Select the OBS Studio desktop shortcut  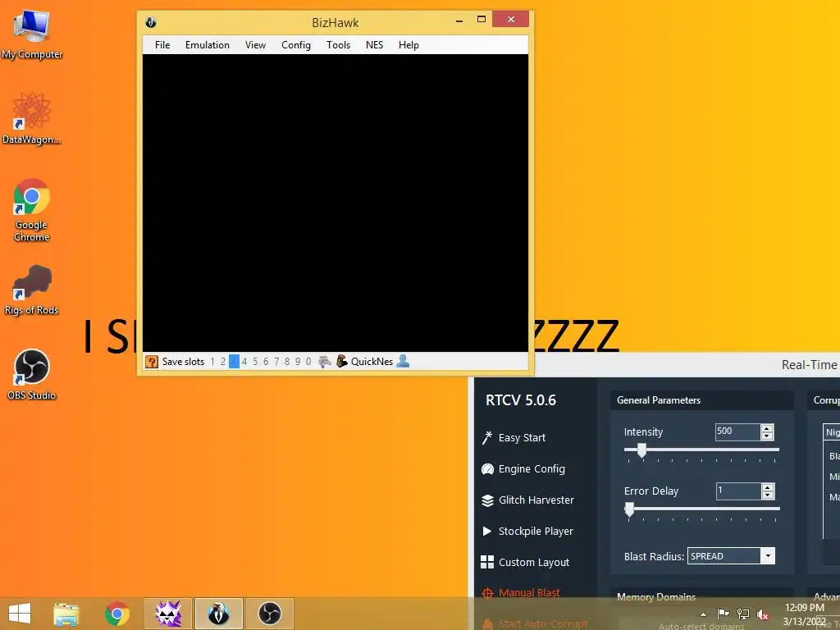point(32,375)
